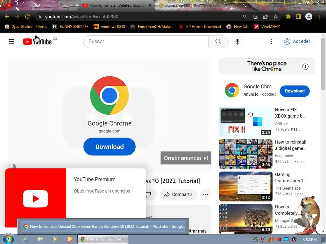Click the 6:02 PM system clock
326x244 pixels.
pos(310,240)
